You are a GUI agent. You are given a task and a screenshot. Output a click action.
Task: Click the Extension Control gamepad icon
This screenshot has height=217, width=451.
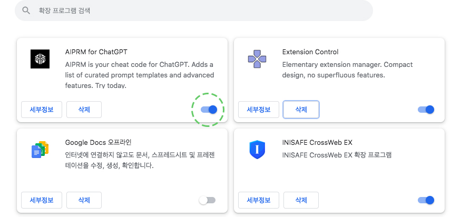pyautogui.click(x=257, y=59)
